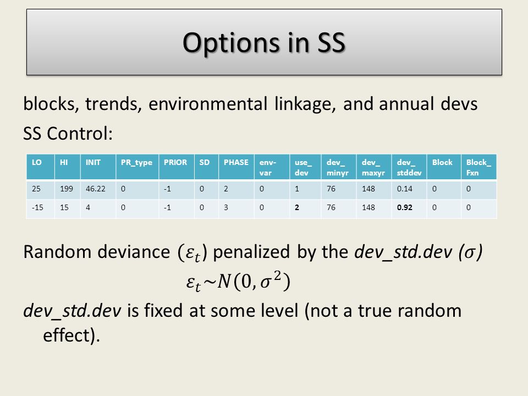Viewport: 528px width, 396px height.
Task: Click the INIT column header
Action: [x=98, y=167]
